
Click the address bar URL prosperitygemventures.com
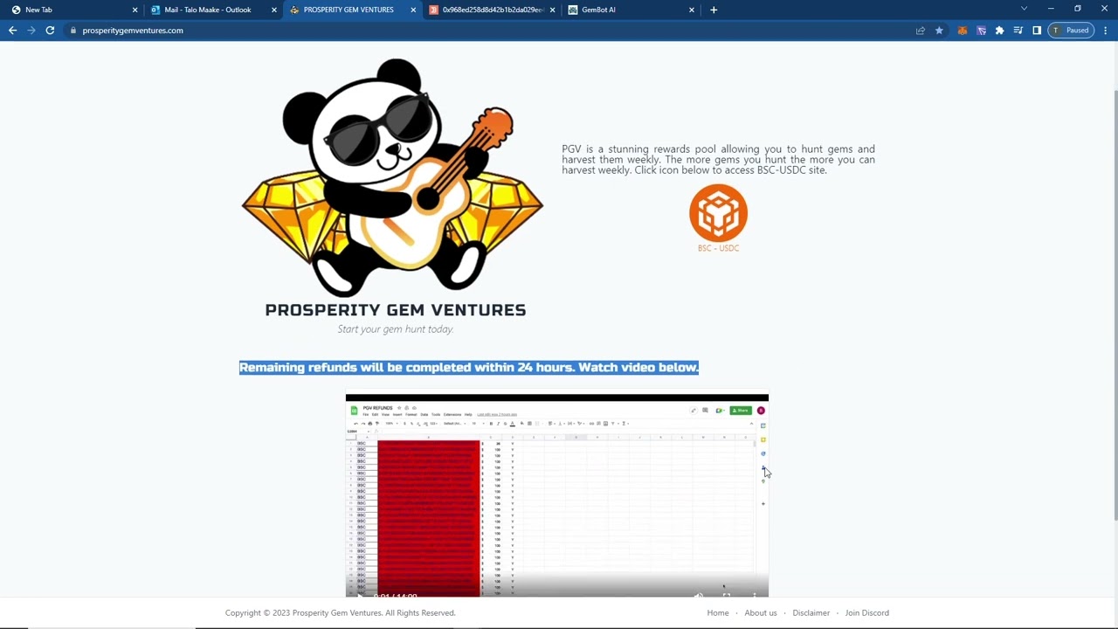[133, 31]
